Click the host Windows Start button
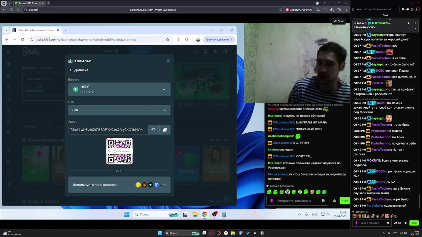 [x=160, y=233]
